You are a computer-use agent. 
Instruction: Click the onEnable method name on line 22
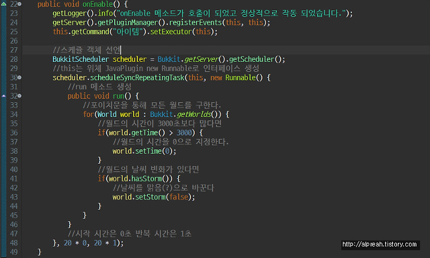point(97,4)
